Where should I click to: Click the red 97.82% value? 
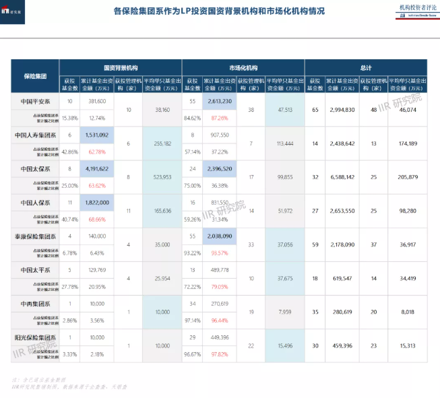pyautogui.click(x=220, y=354)
